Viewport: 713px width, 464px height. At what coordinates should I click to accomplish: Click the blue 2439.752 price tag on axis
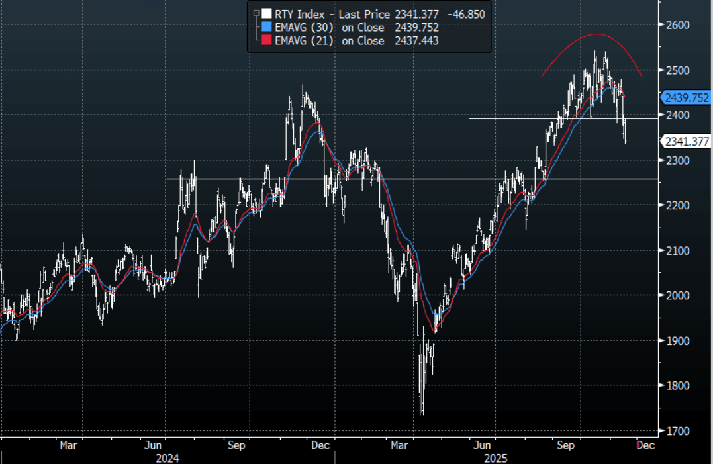pos(687,98)
